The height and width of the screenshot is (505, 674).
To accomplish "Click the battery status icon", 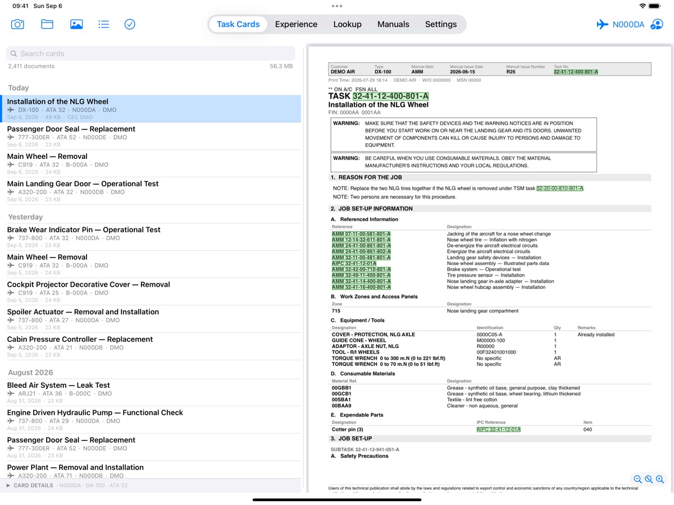I will coord(655,6).
